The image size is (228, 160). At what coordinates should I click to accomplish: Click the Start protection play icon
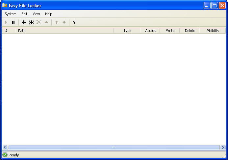pyautogui.click(x=6, y=22)
